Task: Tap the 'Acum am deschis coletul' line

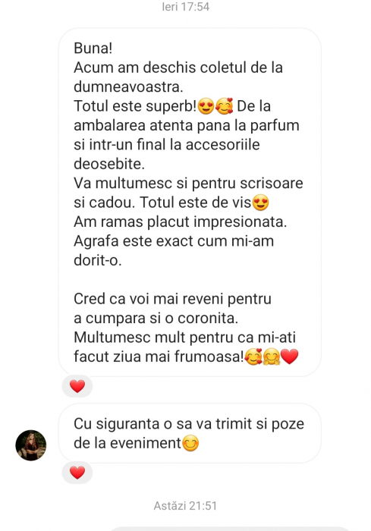Action: [178, 68]
